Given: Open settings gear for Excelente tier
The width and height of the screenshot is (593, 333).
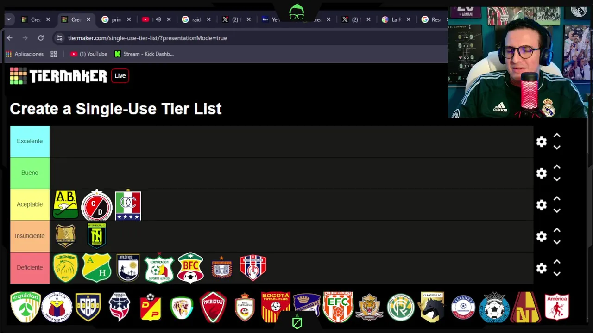Looking at the screenshot, I should [x=541, y=142].
